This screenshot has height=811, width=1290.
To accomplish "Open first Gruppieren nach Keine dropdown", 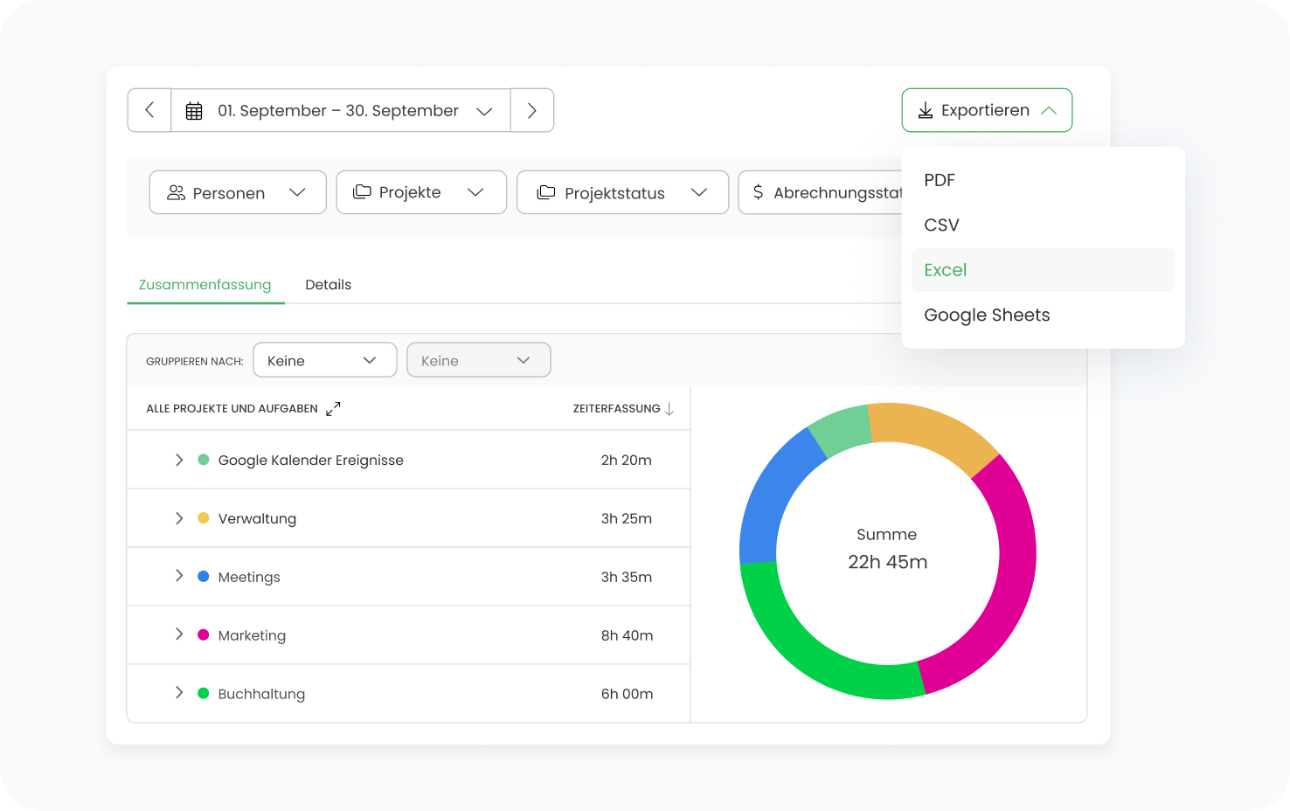I will pyautogui.click(x=324, y=360).
